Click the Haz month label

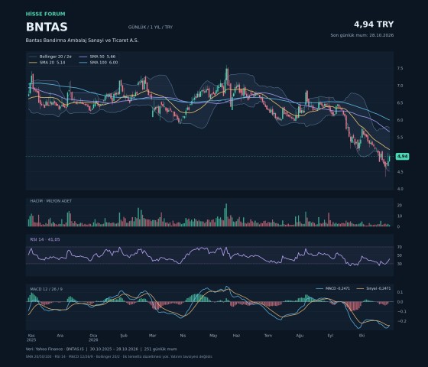click(236, 336)
